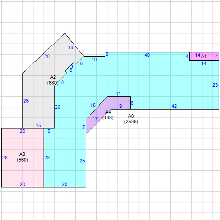Click the 9 dimension inside the purple area
Screen dimensions: 220x220
point(121,106)
